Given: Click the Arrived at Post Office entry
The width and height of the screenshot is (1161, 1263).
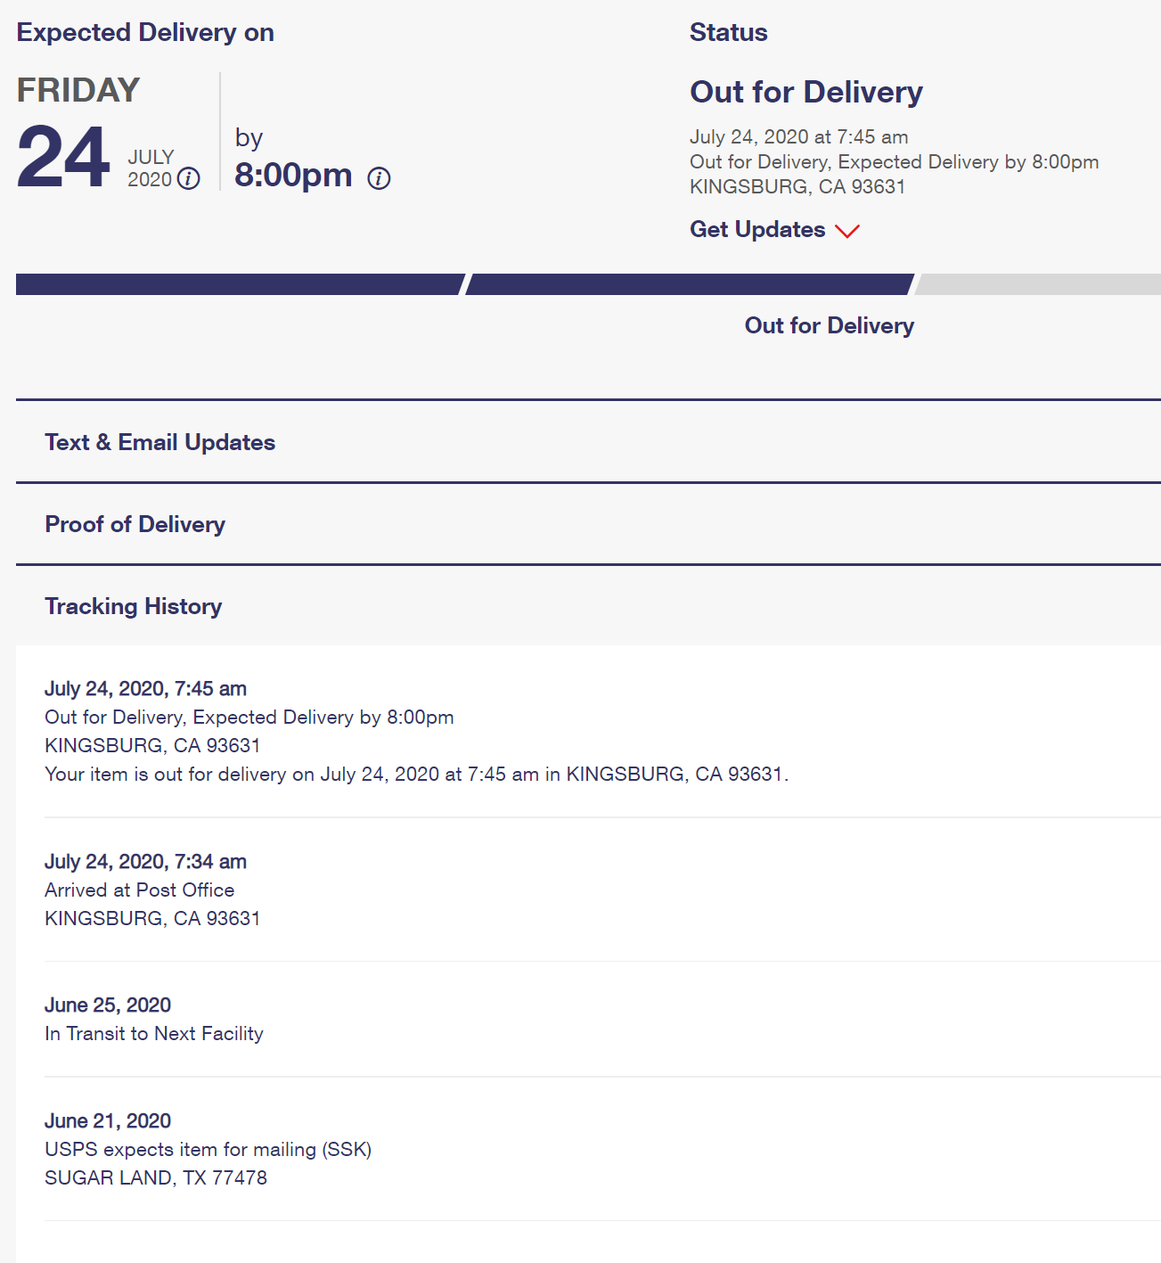Looking at the screenshot, I should (x=140, y=890).
